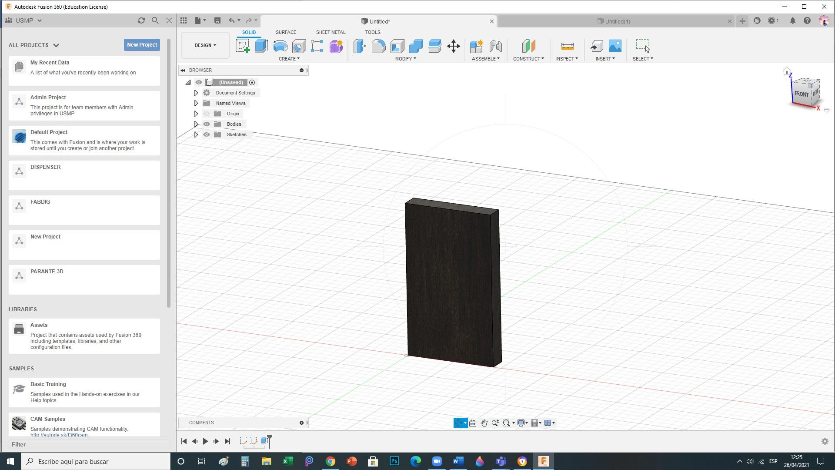Select the Pan hand tool
The width and height of the screenshot is (835, 470).
tap(484, 423)
